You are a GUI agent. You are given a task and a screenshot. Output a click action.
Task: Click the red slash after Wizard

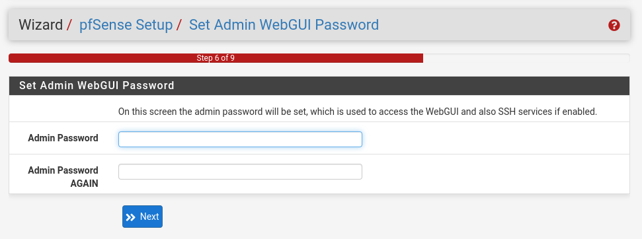(69, 25)
